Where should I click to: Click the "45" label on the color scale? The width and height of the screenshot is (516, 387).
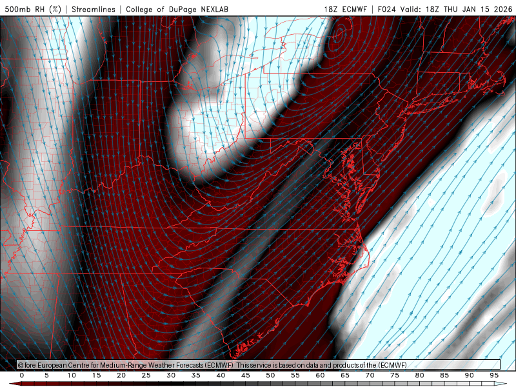[246, 375]
